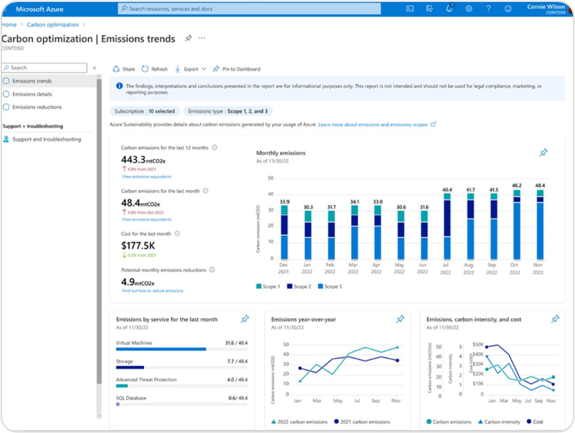
Task: Toggle 2022 carbon emissions legend
Action: tap(299, 421)
